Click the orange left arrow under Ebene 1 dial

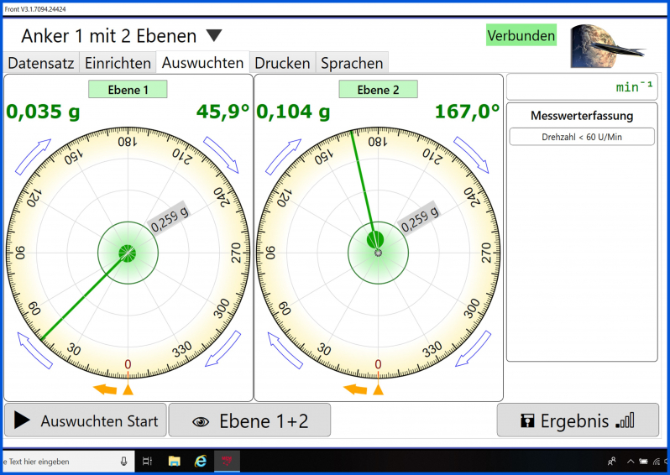click(x=105, y=389)
